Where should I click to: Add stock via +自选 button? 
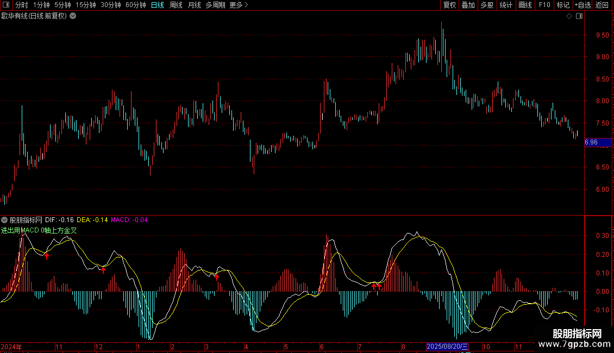[582, 5]
